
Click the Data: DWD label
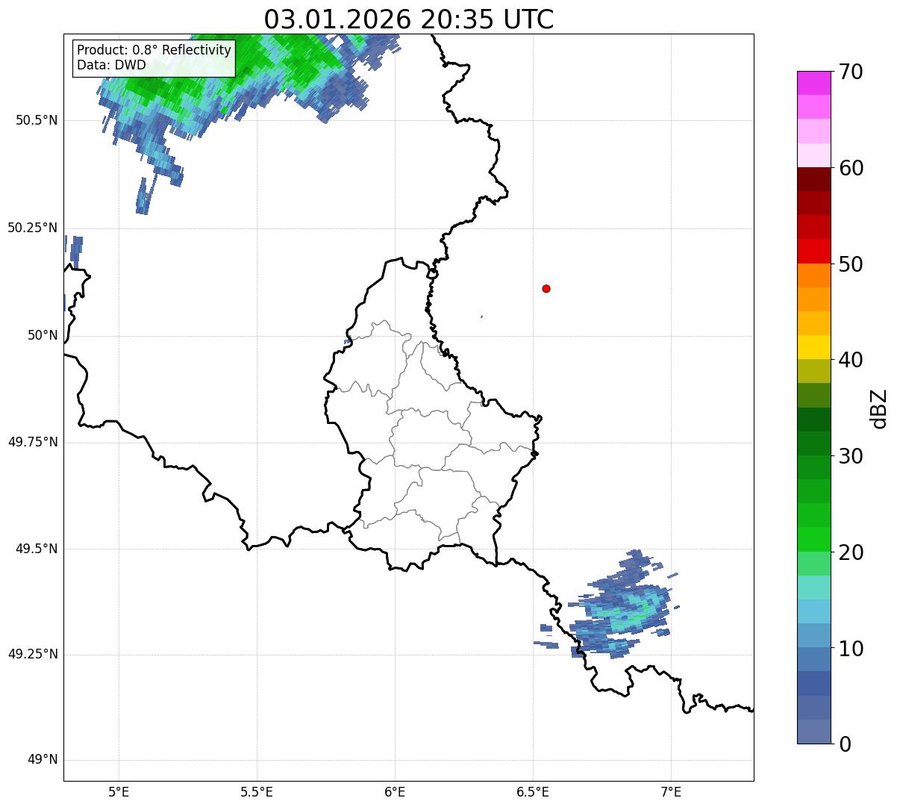tap(112, 65)
